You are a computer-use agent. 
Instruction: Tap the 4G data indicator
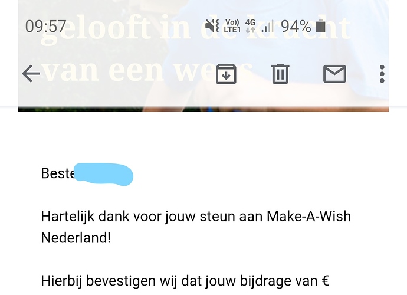pos(251,26)
